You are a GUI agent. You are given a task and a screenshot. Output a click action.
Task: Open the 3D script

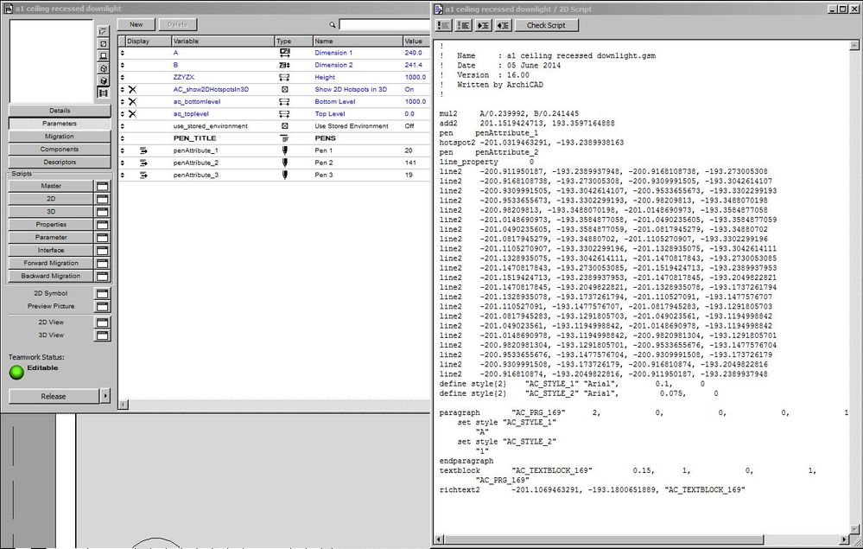(51, 212)
